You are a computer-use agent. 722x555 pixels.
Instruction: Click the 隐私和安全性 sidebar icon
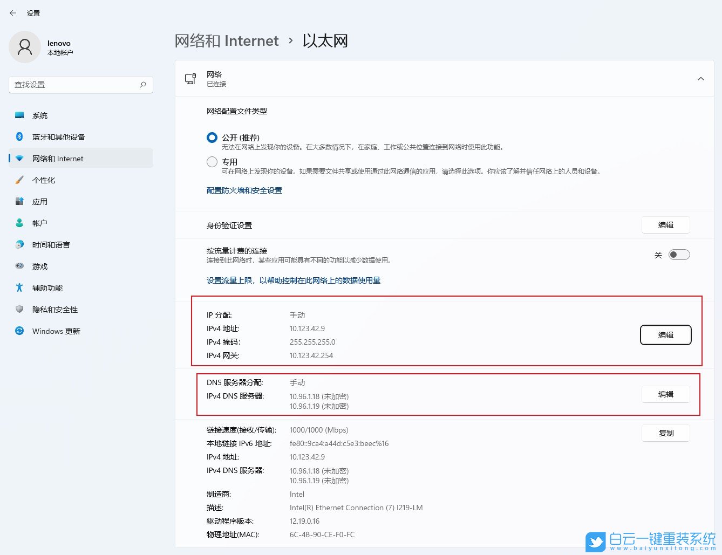coord(19,309)
